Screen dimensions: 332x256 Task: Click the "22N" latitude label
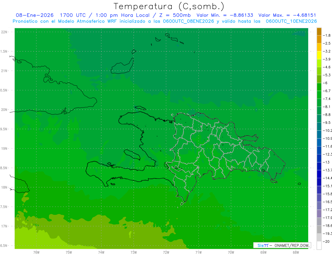tap(4, 32)
